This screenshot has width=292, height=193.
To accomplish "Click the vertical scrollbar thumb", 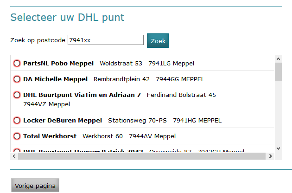I will [279, 72].
